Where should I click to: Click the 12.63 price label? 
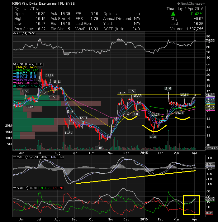click(83, 118)
